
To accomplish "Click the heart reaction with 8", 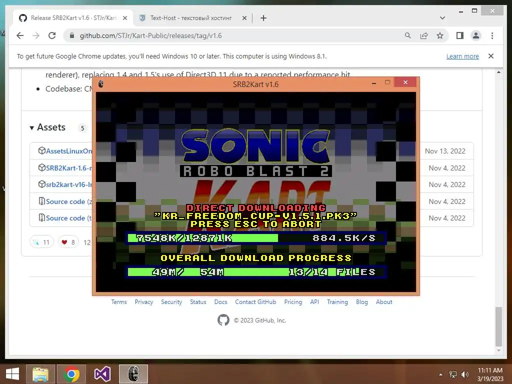I will tap(68, 242).
